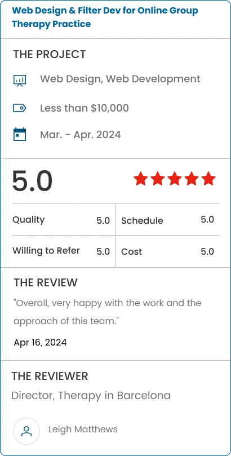Click the price tag budget icon
The image size is (231, 456).
[20, 108]
